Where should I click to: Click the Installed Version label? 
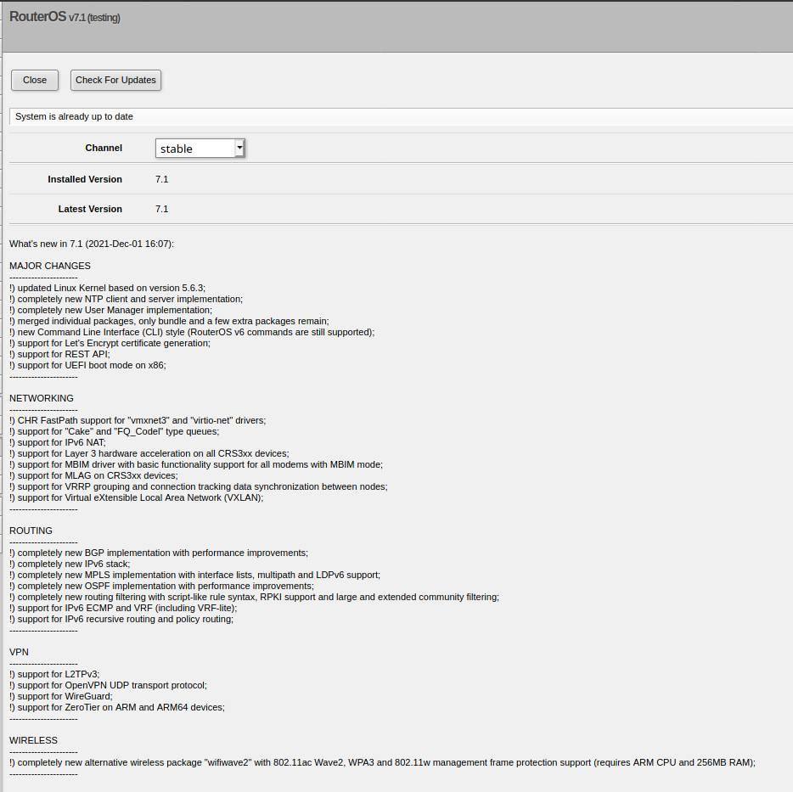[85, 179]
